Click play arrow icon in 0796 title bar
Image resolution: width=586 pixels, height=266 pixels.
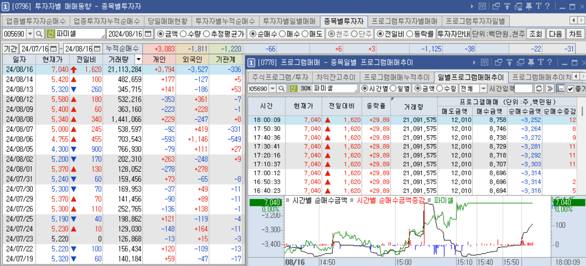point(472,6)
